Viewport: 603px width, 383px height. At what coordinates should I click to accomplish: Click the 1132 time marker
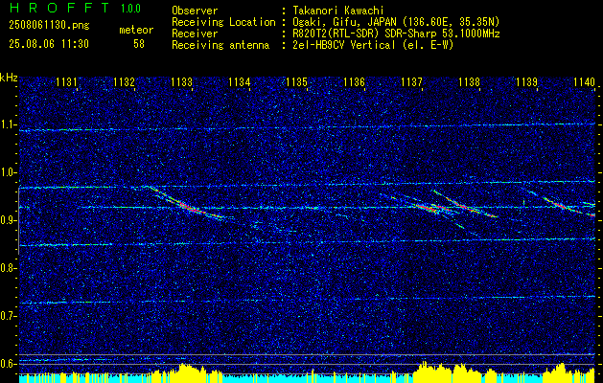click(125, 81)
